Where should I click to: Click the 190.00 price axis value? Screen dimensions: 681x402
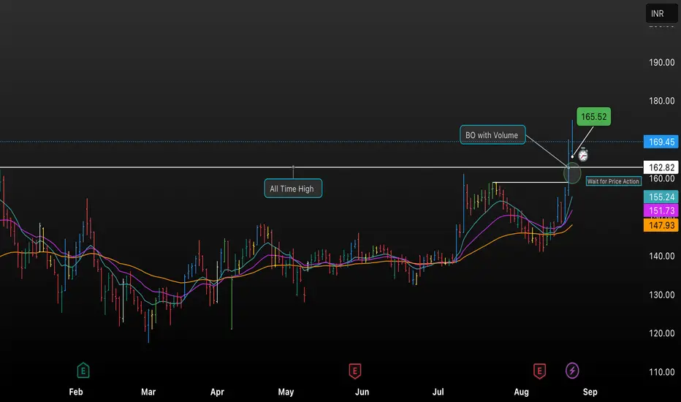coord(661,63)
